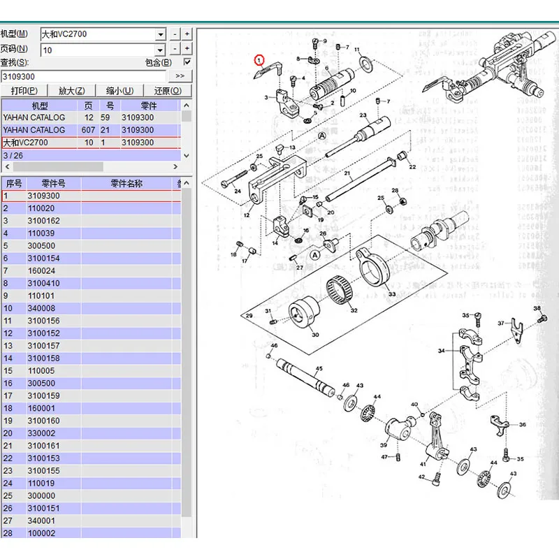The width and height of the screenshot is (559, 559).
Task: Click the 零件号 column header
Action: (54, 183)
